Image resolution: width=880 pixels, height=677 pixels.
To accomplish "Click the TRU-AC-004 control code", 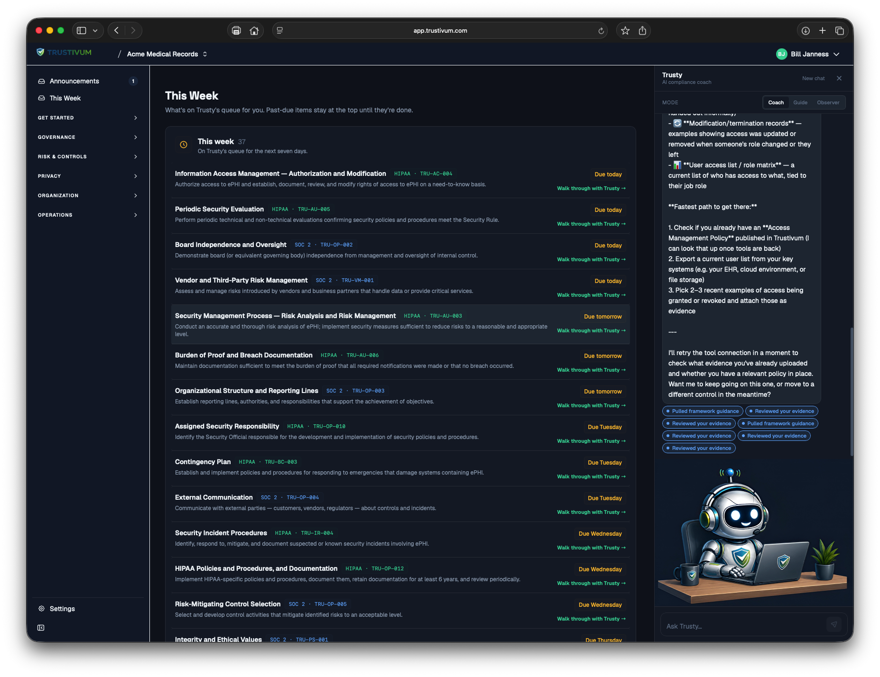I will [x=436, y=174].
